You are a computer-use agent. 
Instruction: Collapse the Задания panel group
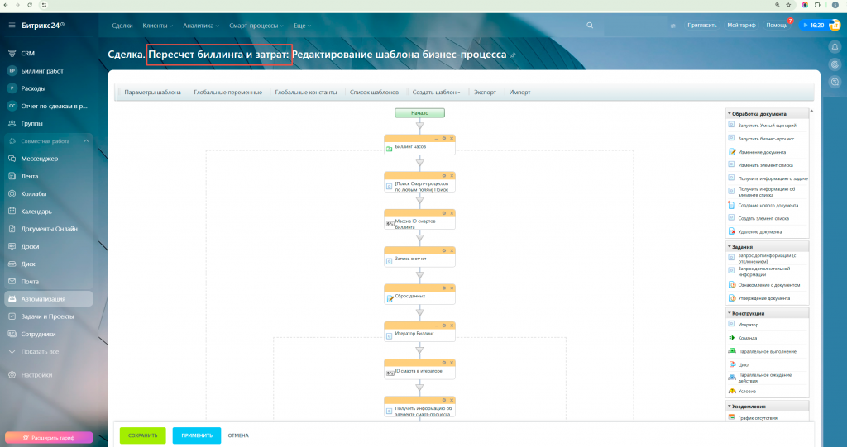point(730,247)
